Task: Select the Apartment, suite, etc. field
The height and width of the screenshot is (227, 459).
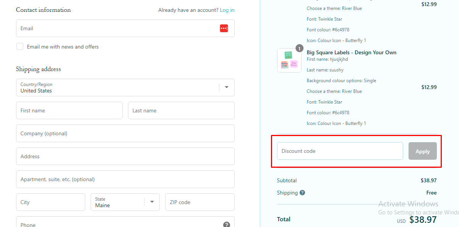Action: pyautogui.click(x=125, y=179)
